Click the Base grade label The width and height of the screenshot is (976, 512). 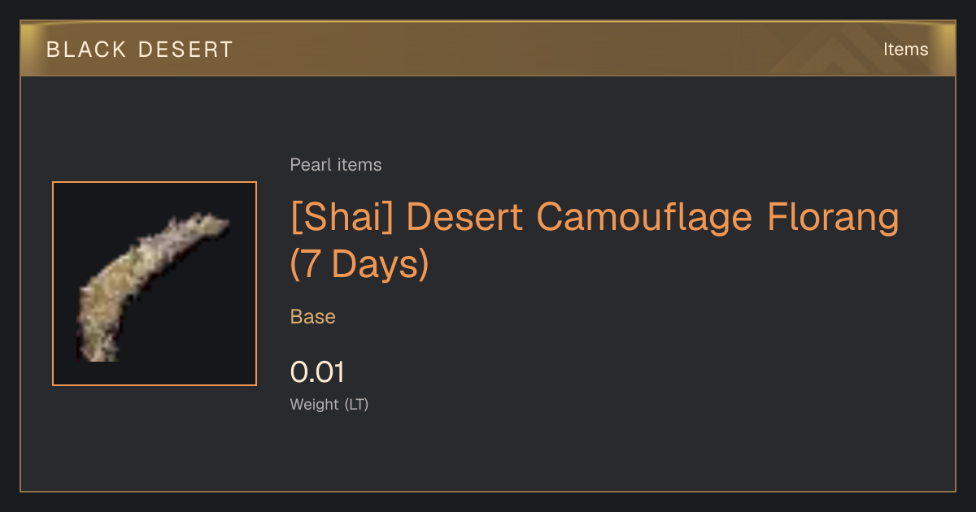313,317
